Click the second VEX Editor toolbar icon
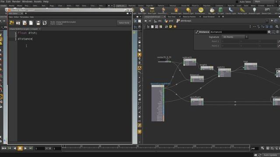This screenshot has width=280, height=157. pos(18,23)
